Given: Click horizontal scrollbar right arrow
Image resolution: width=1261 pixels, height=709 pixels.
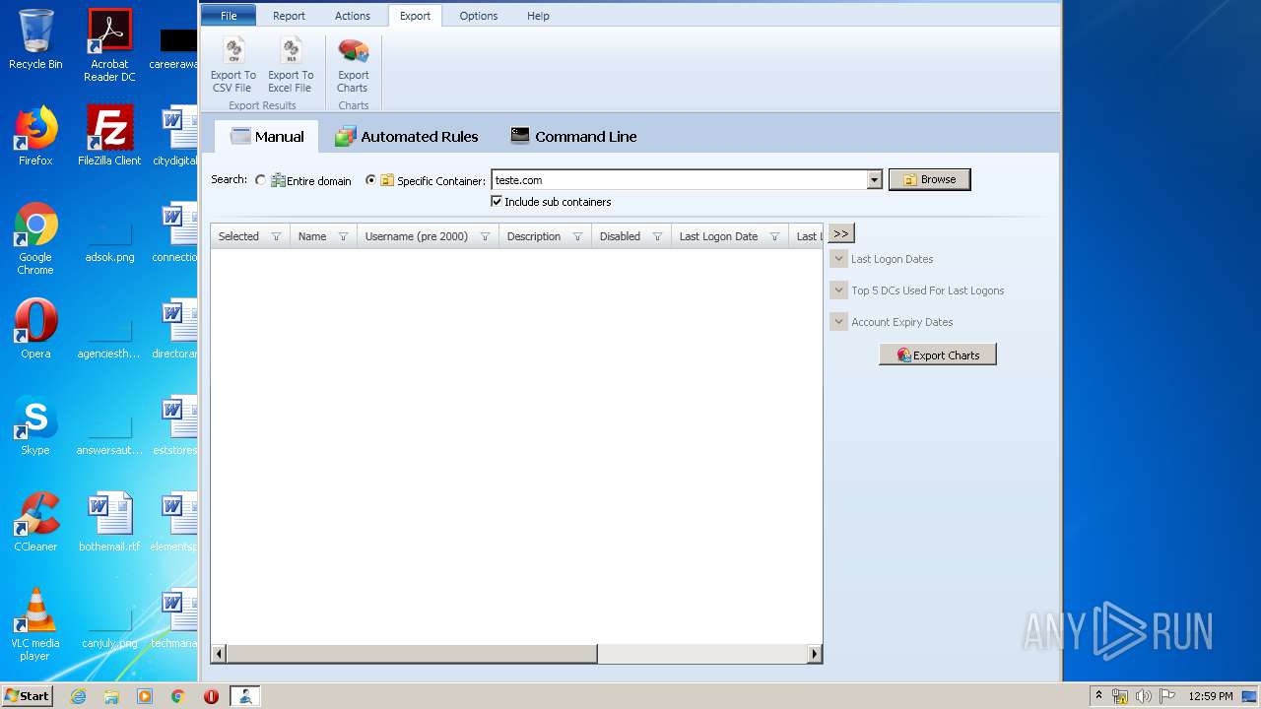Looking at the screenshot, I should pos(815,654).
